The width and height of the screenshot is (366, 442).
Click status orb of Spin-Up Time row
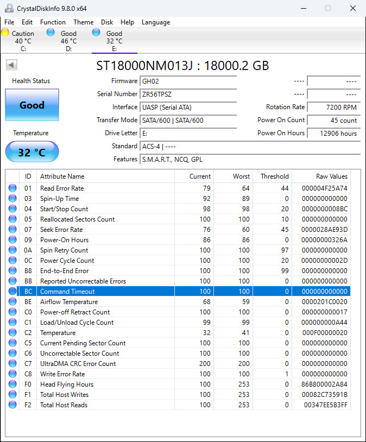12,198
